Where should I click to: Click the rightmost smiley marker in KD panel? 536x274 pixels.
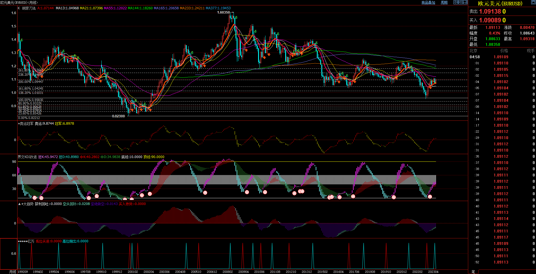(x=430, y=197)
